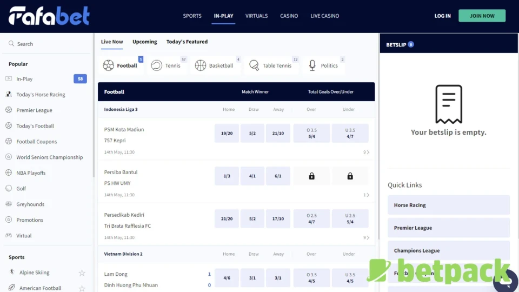Click the Log In link
Screen dimensions: 519x292
pos(442,16)
